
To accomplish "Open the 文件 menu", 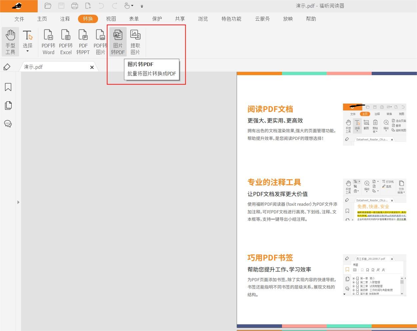I will tap(19, 19).
